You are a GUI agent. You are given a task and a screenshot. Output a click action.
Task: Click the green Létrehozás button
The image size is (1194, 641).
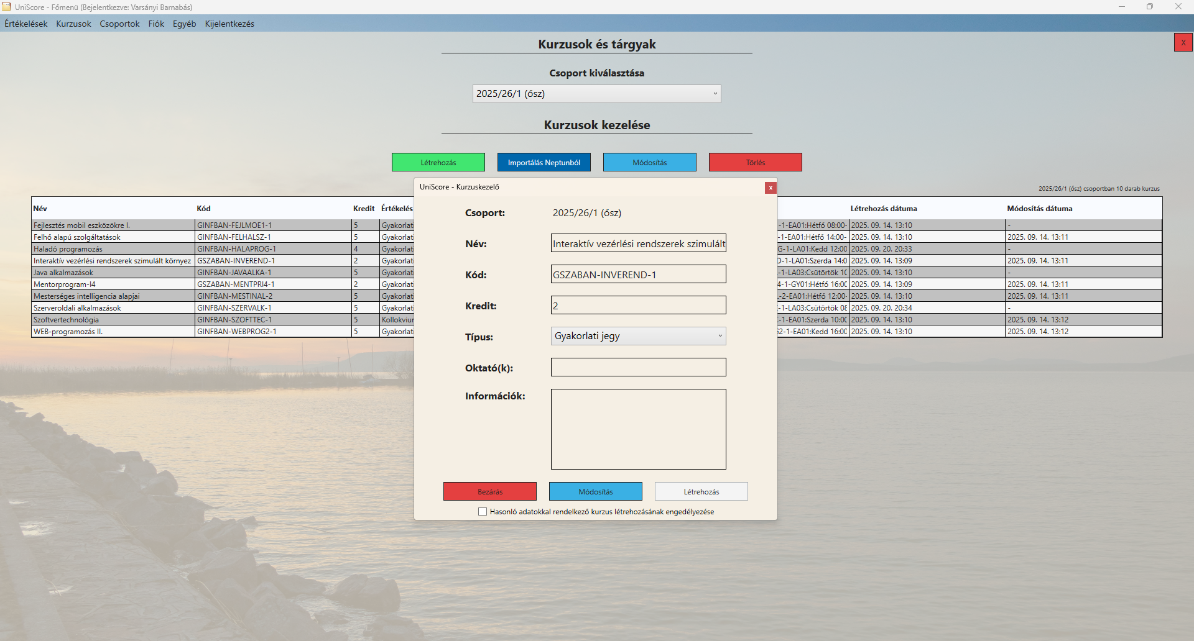[x=438, y=162]
